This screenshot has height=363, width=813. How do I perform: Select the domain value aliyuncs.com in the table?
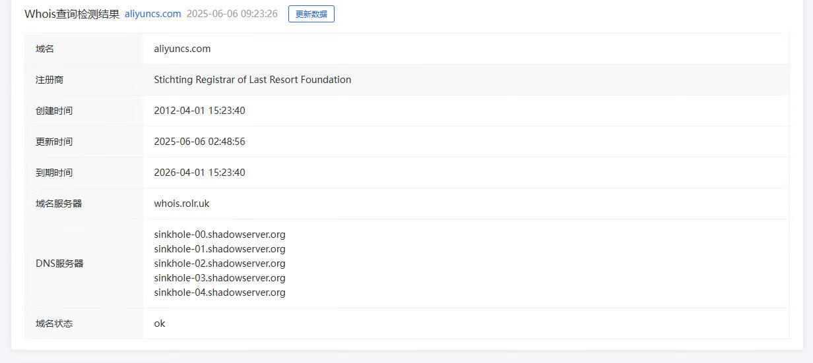(x=182, y=49)
